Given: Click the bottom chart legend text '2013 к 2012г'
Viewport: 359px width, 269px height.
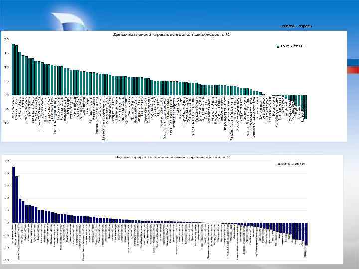Looking at the screenshot, I should click(294, 164).
